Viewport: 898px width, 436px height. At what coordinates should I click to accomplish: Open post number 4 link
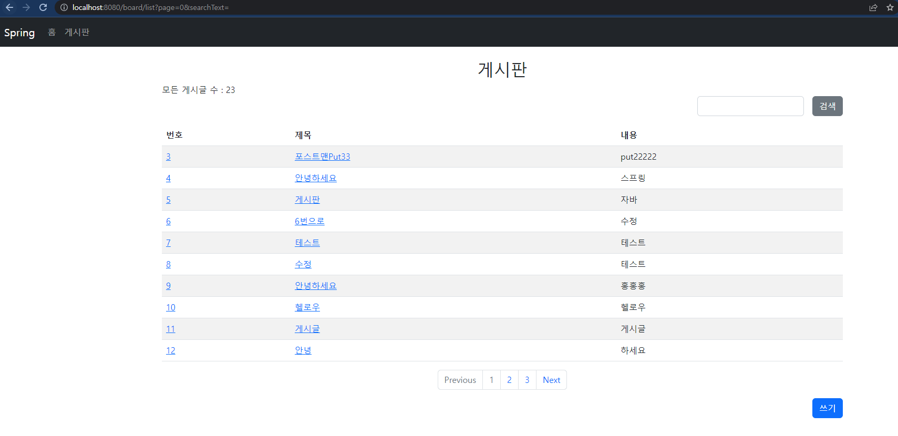[x=168, y=178]
